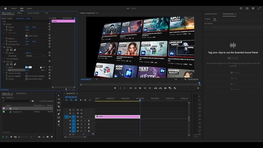Click New Bin folder icon in Project panel
The image size is (263, 148).
(48, 137)
